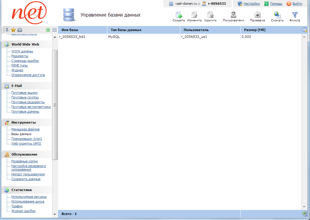Click the Удалить (Delete) toolbar icon

(210, 15)
